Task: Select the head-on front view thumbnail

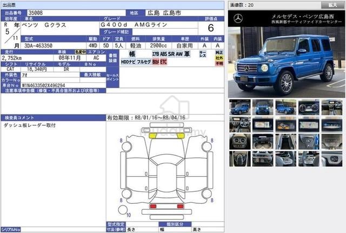Action: tap(263, 107)
